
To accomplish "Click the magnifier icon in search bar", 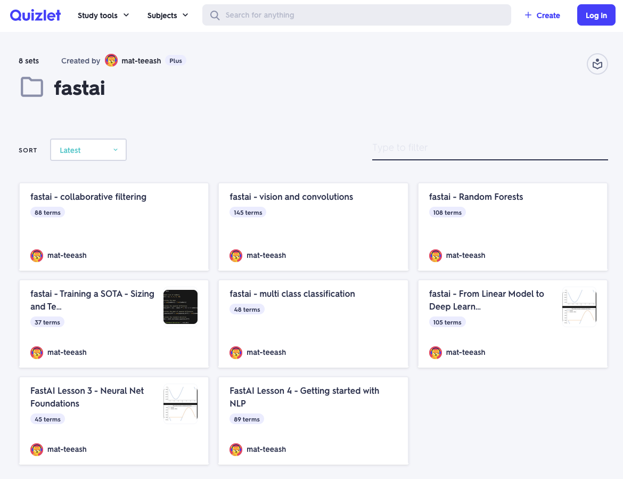I will (215, 15).
